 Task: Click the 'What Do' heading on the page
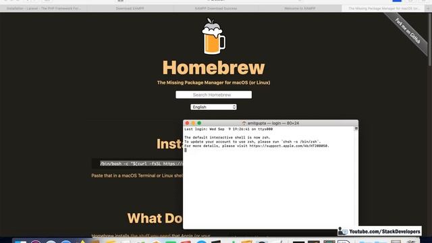click(x=155, y=218)
